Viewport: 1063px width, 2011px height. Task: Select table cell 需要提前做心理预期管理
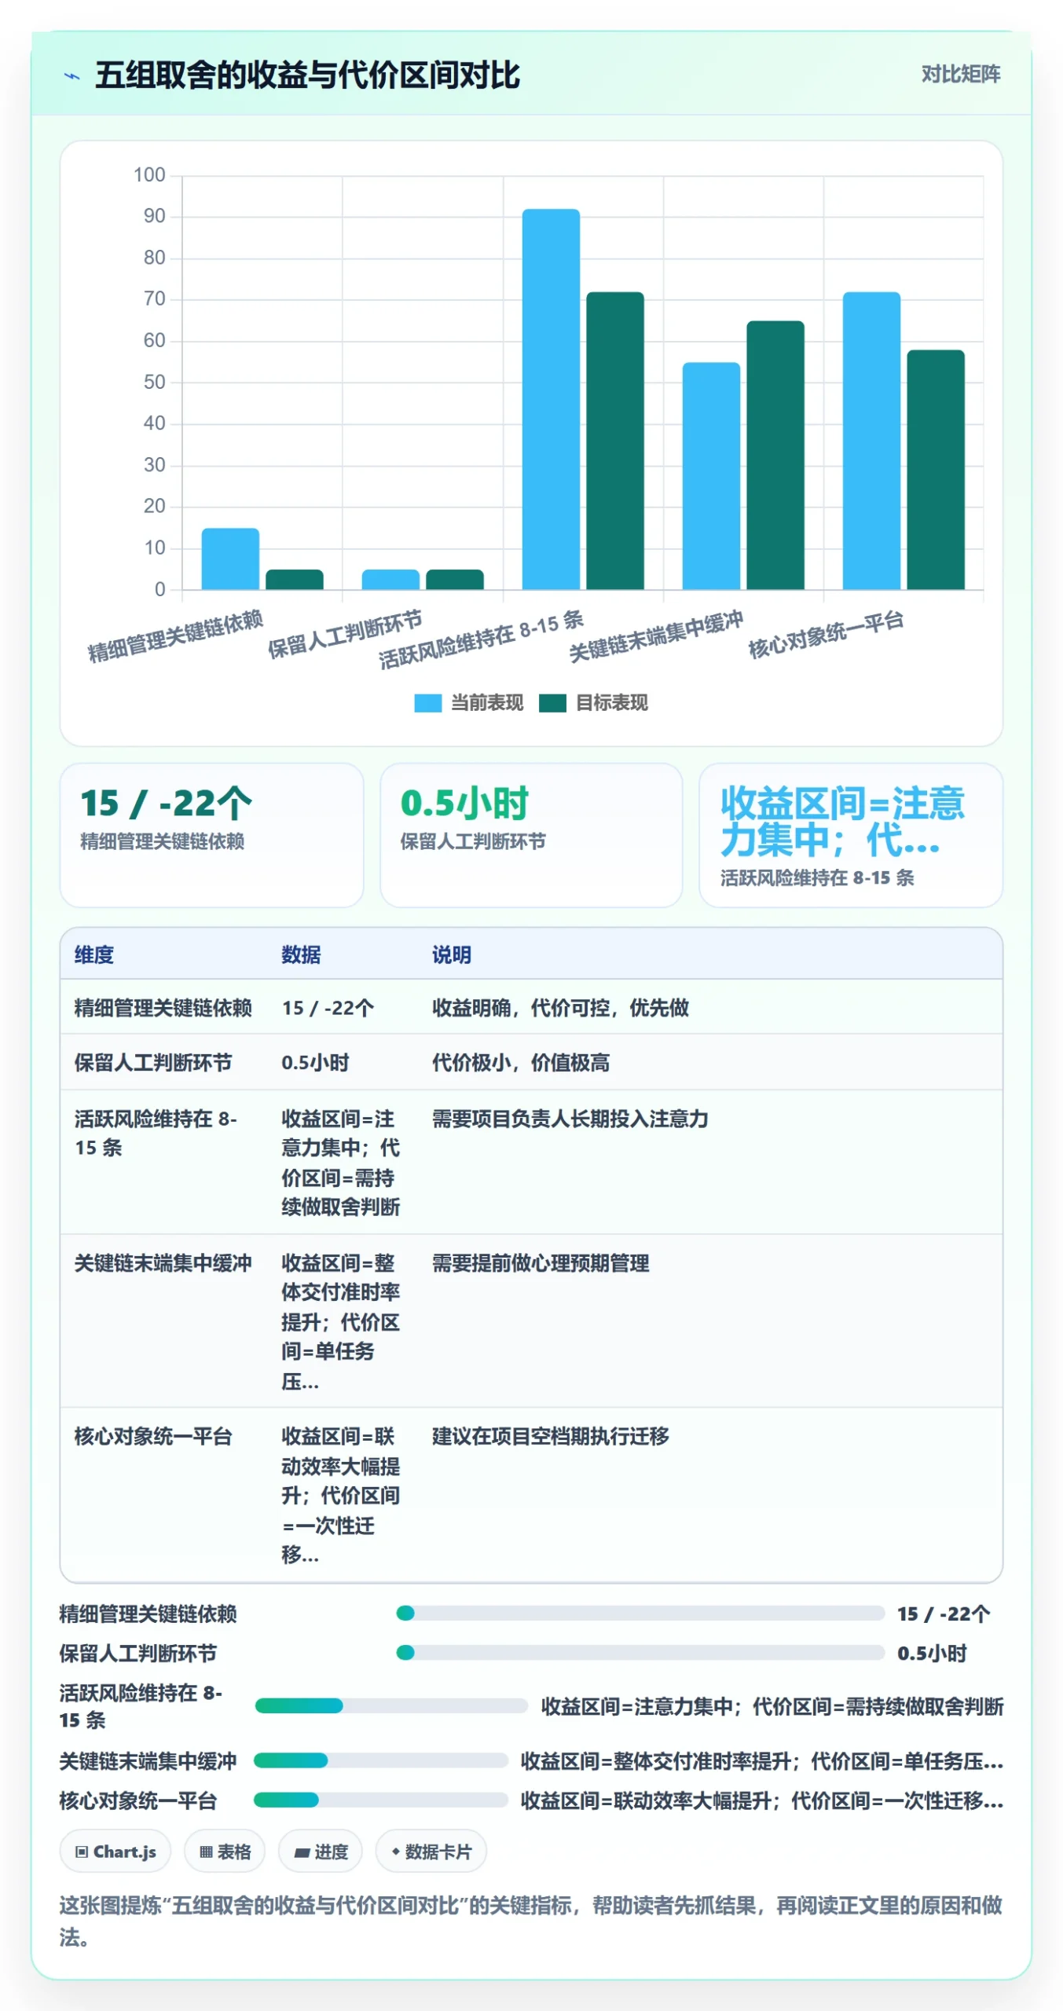point(540,1262)
